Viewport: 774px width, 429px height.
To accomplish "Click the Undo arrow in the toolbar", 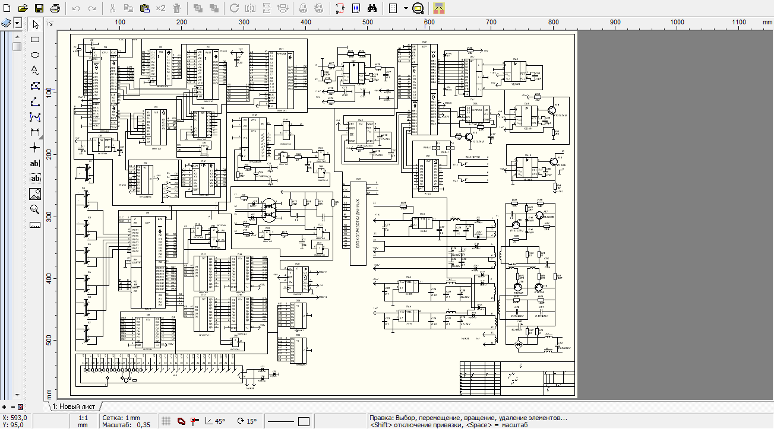I will [76, 8].
